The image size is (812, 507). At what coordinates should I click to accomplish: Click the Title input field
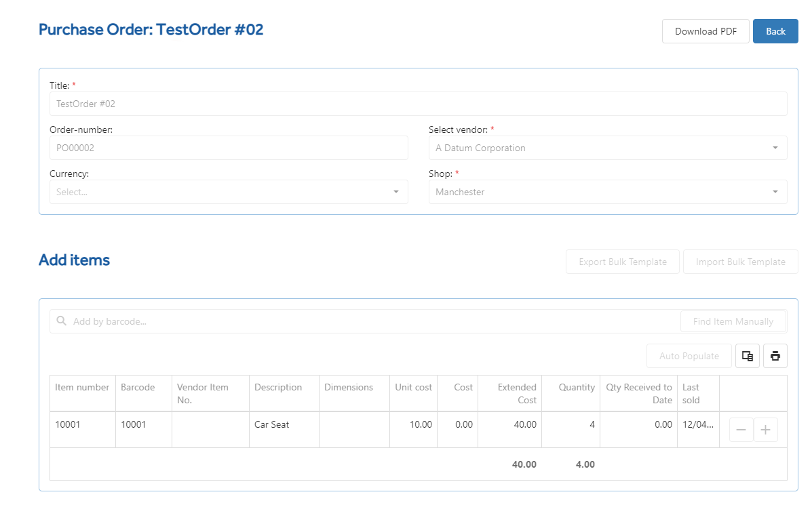[x=419, y=104]
